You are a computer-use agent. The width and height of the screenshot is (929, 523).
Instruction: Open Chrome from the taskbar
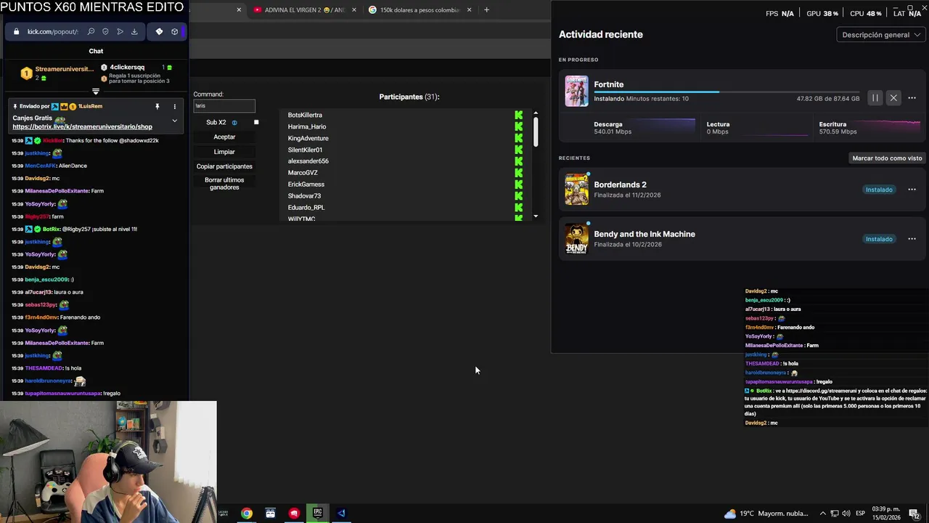pos(247,514)
